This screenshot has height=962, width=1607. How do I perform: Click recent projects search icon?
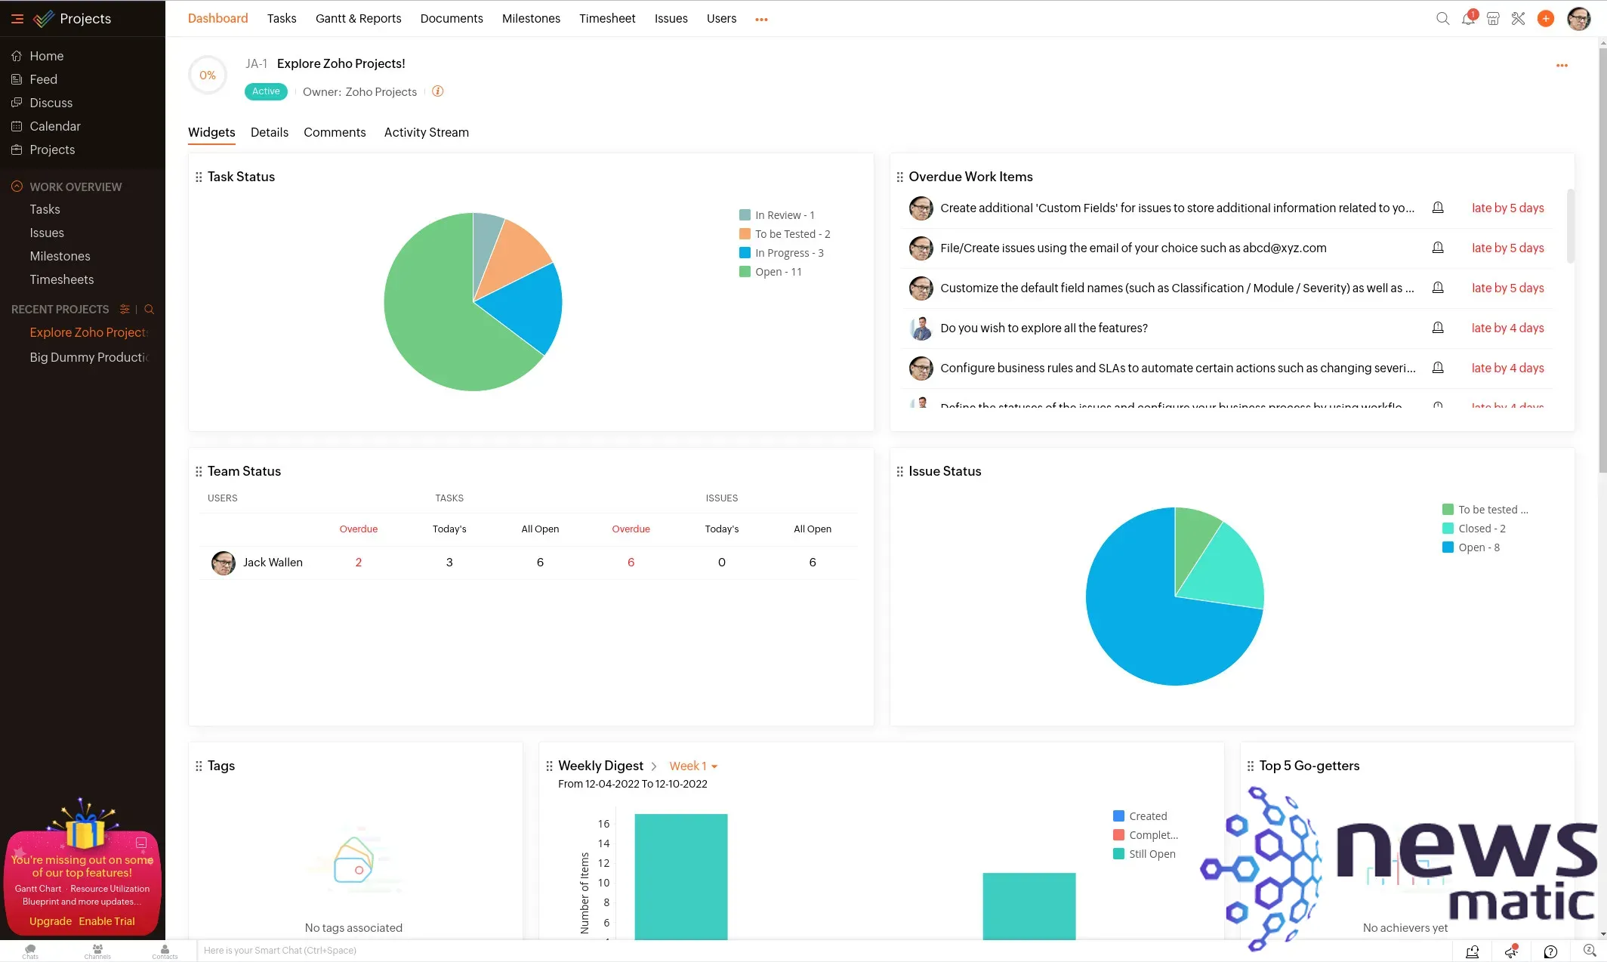(x=149, y=309)
